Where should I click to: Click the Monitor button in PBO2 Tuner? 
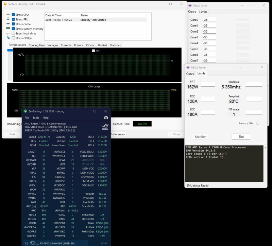(200, 137)
